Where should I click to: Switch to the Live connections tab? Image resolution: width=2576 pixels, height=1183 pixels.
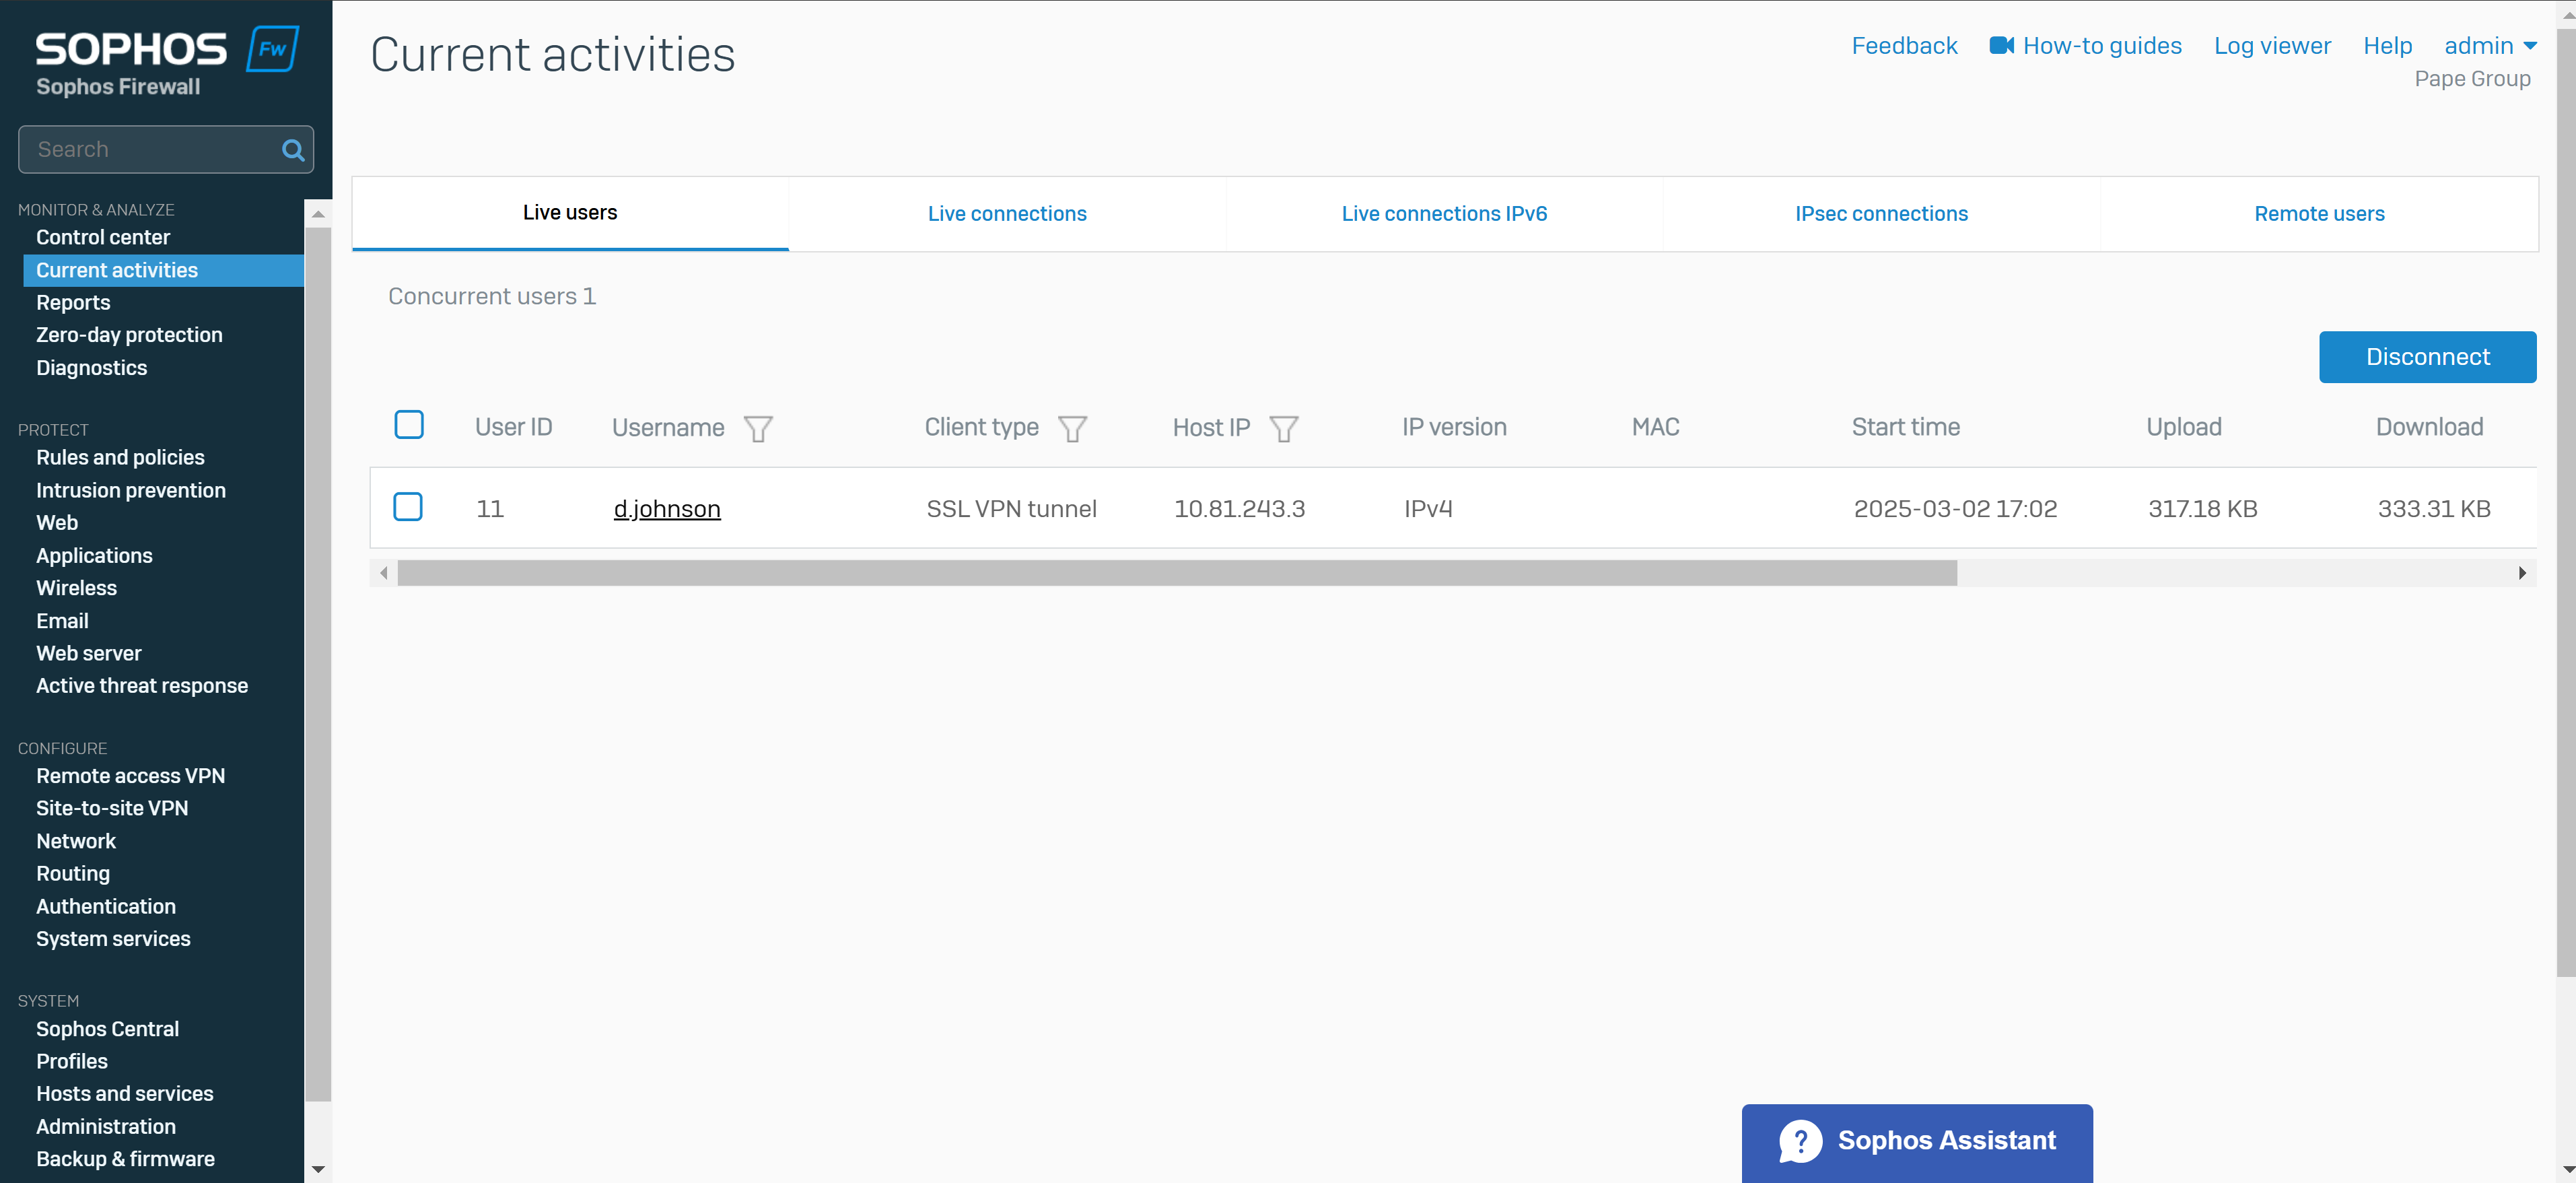tap(1007, 214)
